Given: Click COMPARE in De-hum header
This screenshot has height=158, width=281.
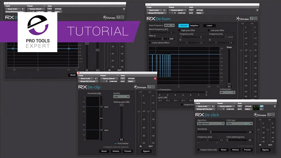Looking at the screenshot, I should click(x=181, y=13).
